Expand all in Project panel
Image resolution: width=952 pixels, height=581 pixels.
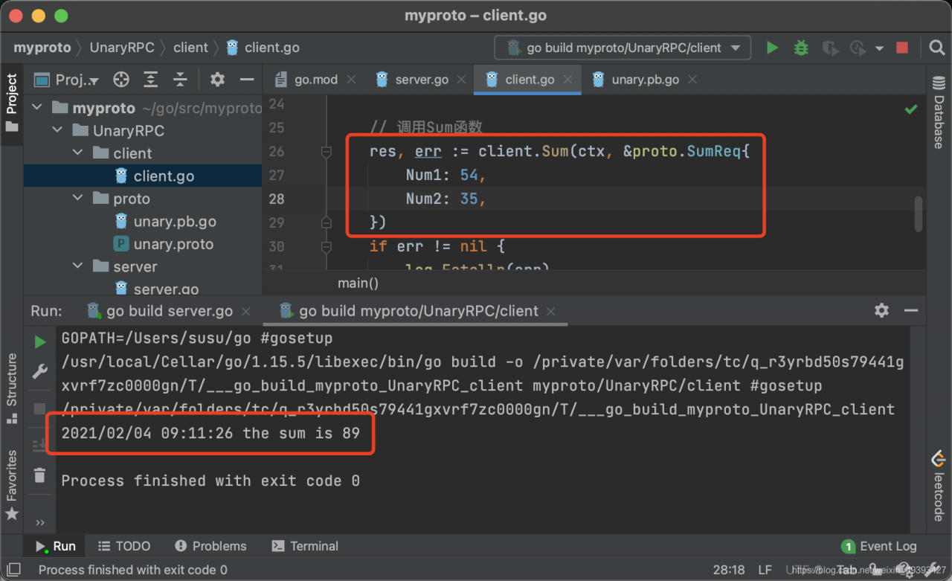pos(151,80)
